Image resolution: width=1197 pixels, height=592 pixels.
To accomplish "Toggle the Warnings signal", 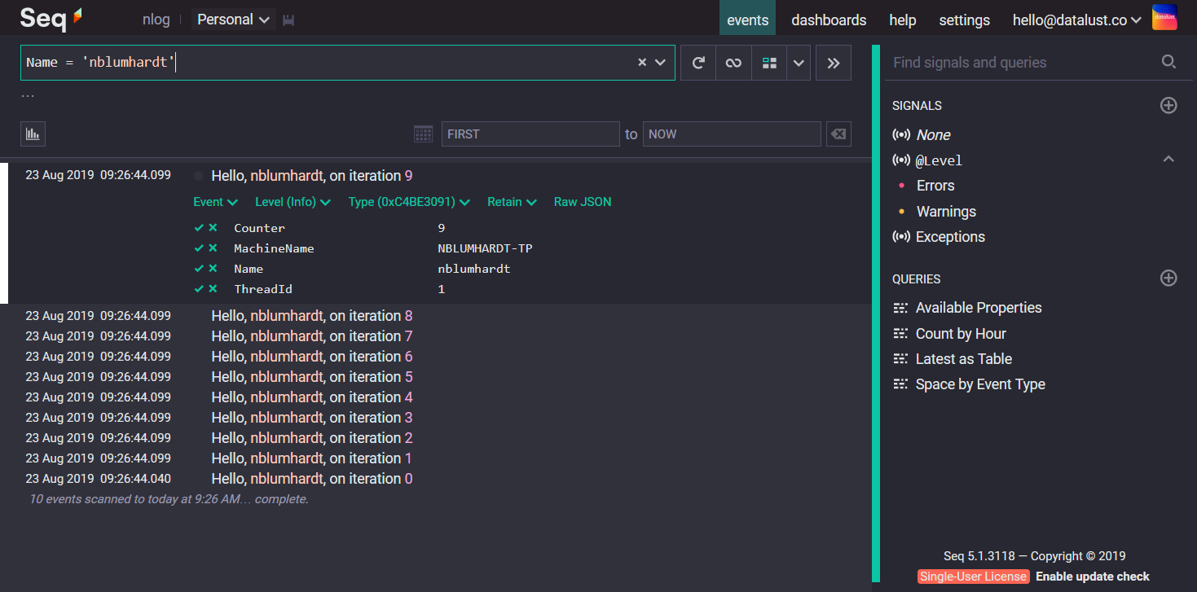I will click(946, 212).
